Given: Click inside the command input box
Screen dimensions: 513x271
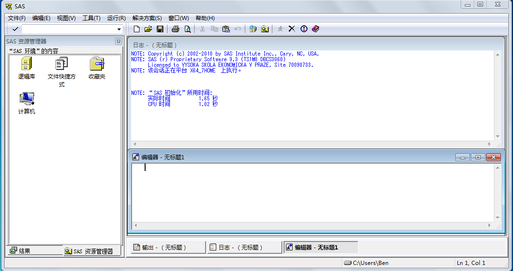Looking at the screenshot, I should [69, 29].
